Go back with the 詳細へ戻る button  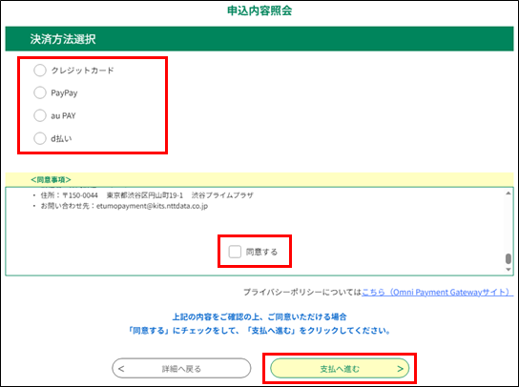pos(181,368)
